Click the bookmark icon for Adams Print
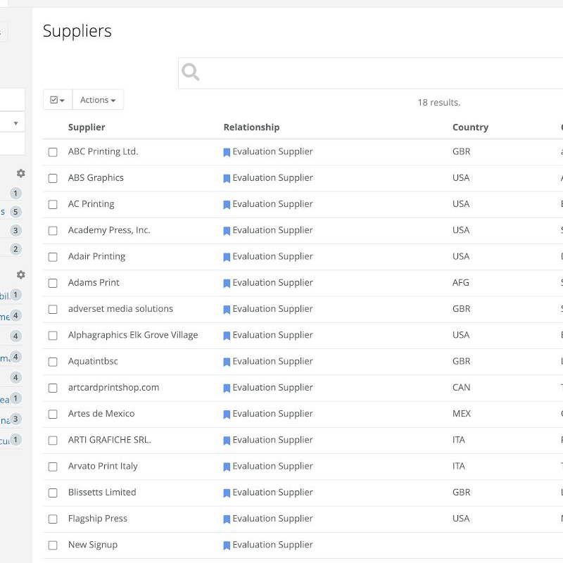 [x=227, y=284]
